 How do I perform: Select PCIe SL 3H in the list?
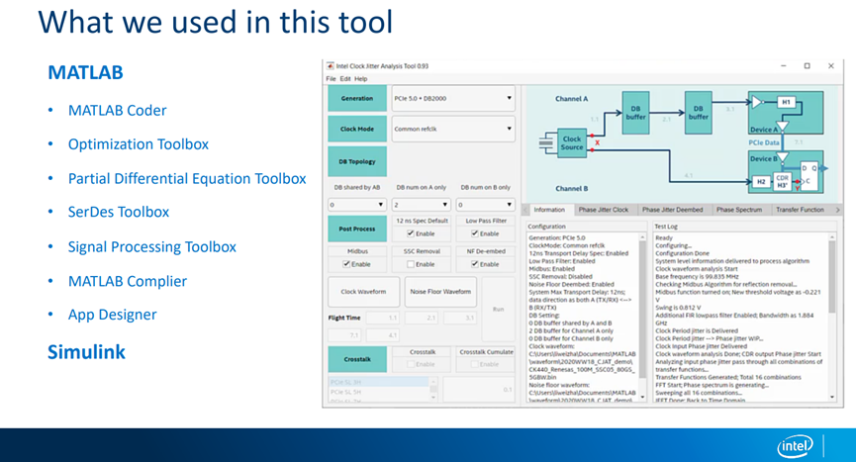coord(379,383)
